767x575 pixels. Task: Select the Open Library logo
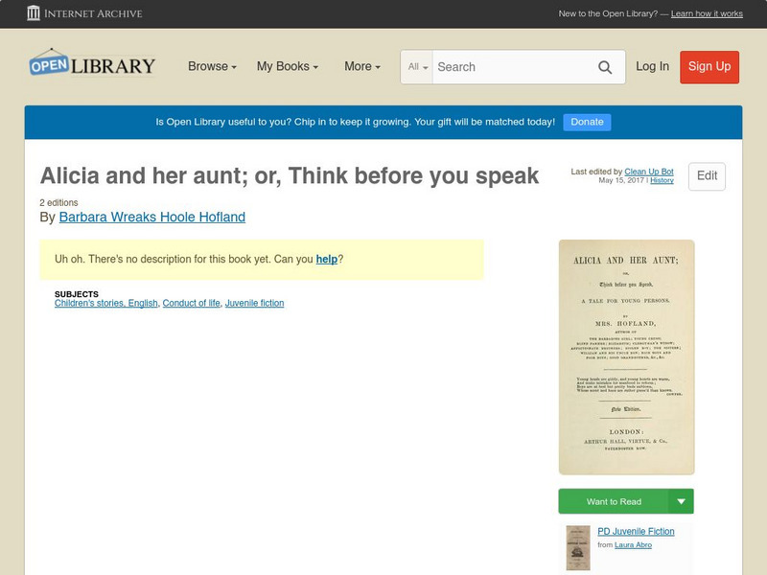coord(92,63)
